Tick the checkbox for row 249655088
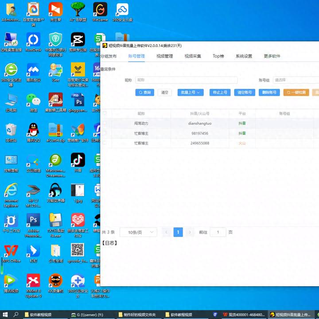The image size is (319, 319). (x=105, y=143)
